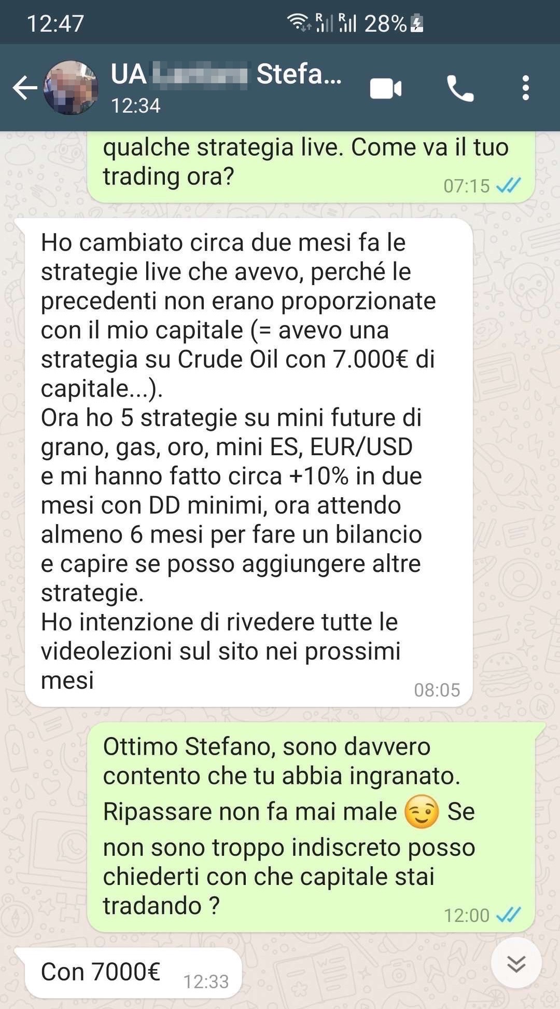Start a video call with Stefano

[386, 88]
